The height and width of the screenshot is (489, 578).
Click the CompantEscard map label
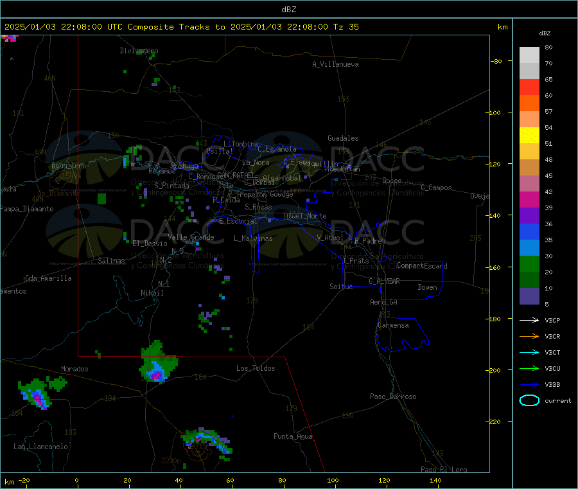(422, 266)
